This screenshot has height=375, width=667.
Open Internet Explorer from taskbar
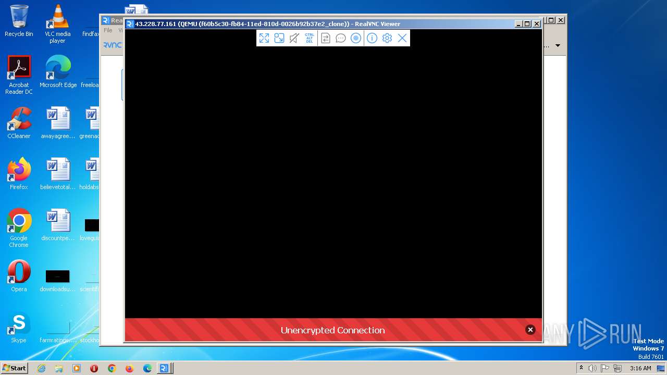(x=41, y=368)
